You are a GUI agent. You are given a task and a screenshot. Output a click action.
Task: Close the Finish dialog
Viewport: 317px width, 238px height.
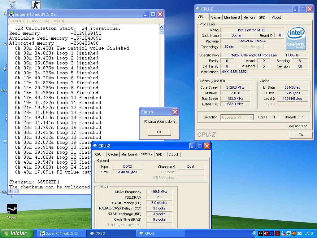pyautogui.click(x=175, y=112)
